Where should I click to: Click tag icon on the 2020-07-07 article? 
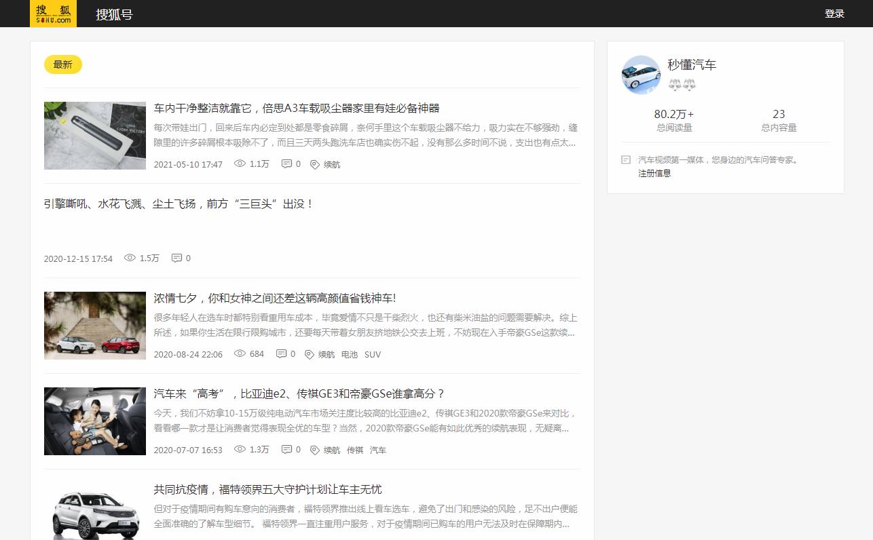click(x=315, y=450)
